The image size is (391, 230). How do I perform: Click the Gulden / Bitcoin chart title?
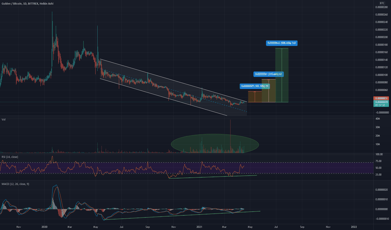pos(27,3)
